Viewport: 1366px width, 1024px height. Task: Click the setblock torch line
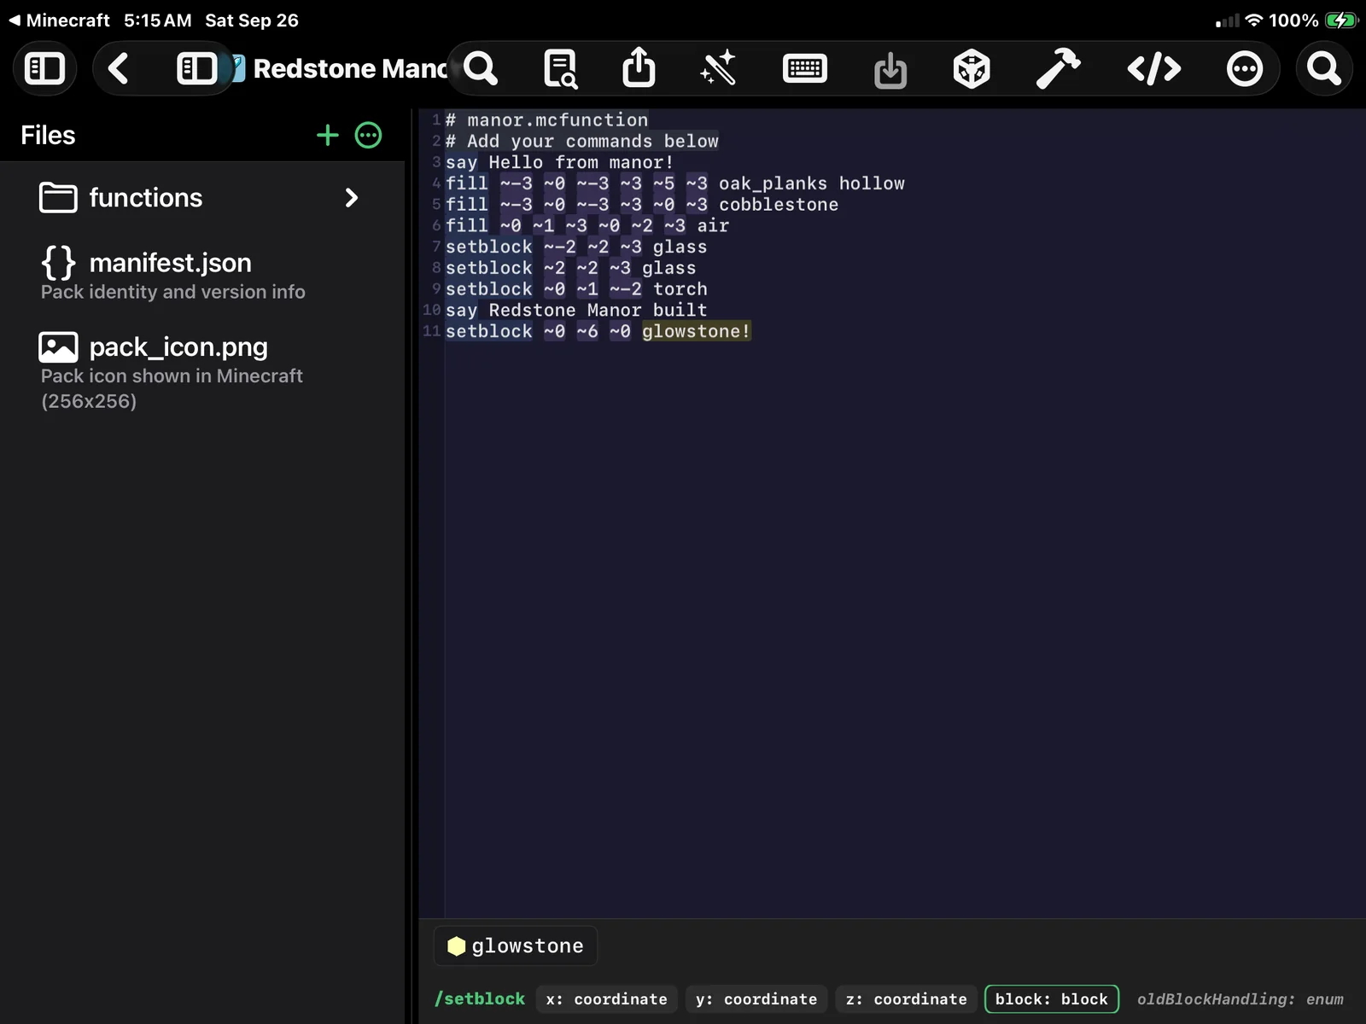click(x=576, y=289)
